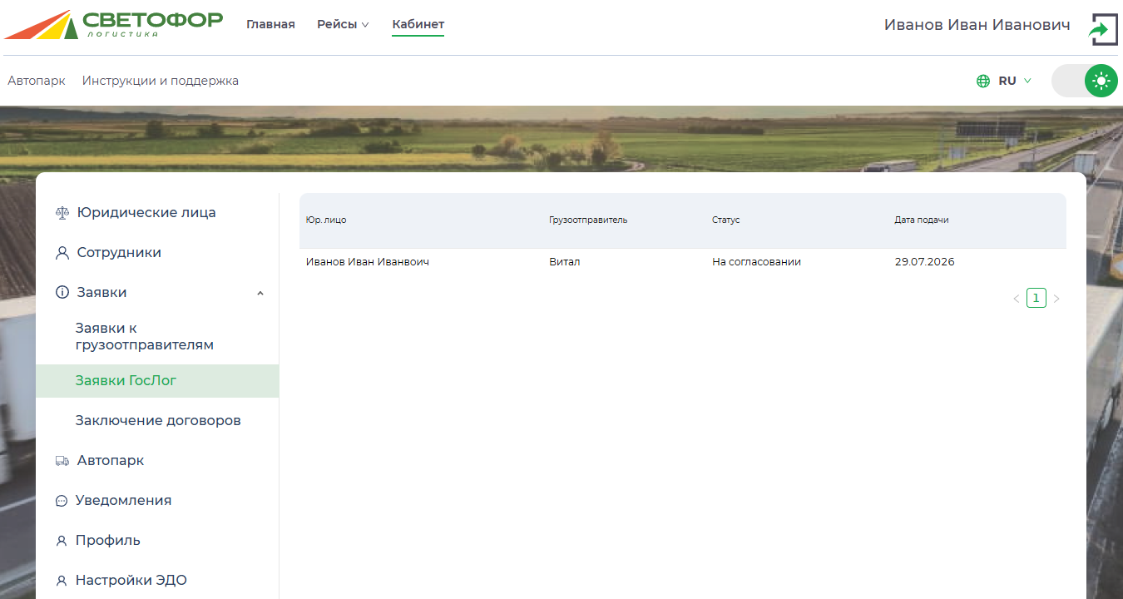Click the date 29.07.2026
This screenshot has height=599, width=1123.
coord(925,262)
